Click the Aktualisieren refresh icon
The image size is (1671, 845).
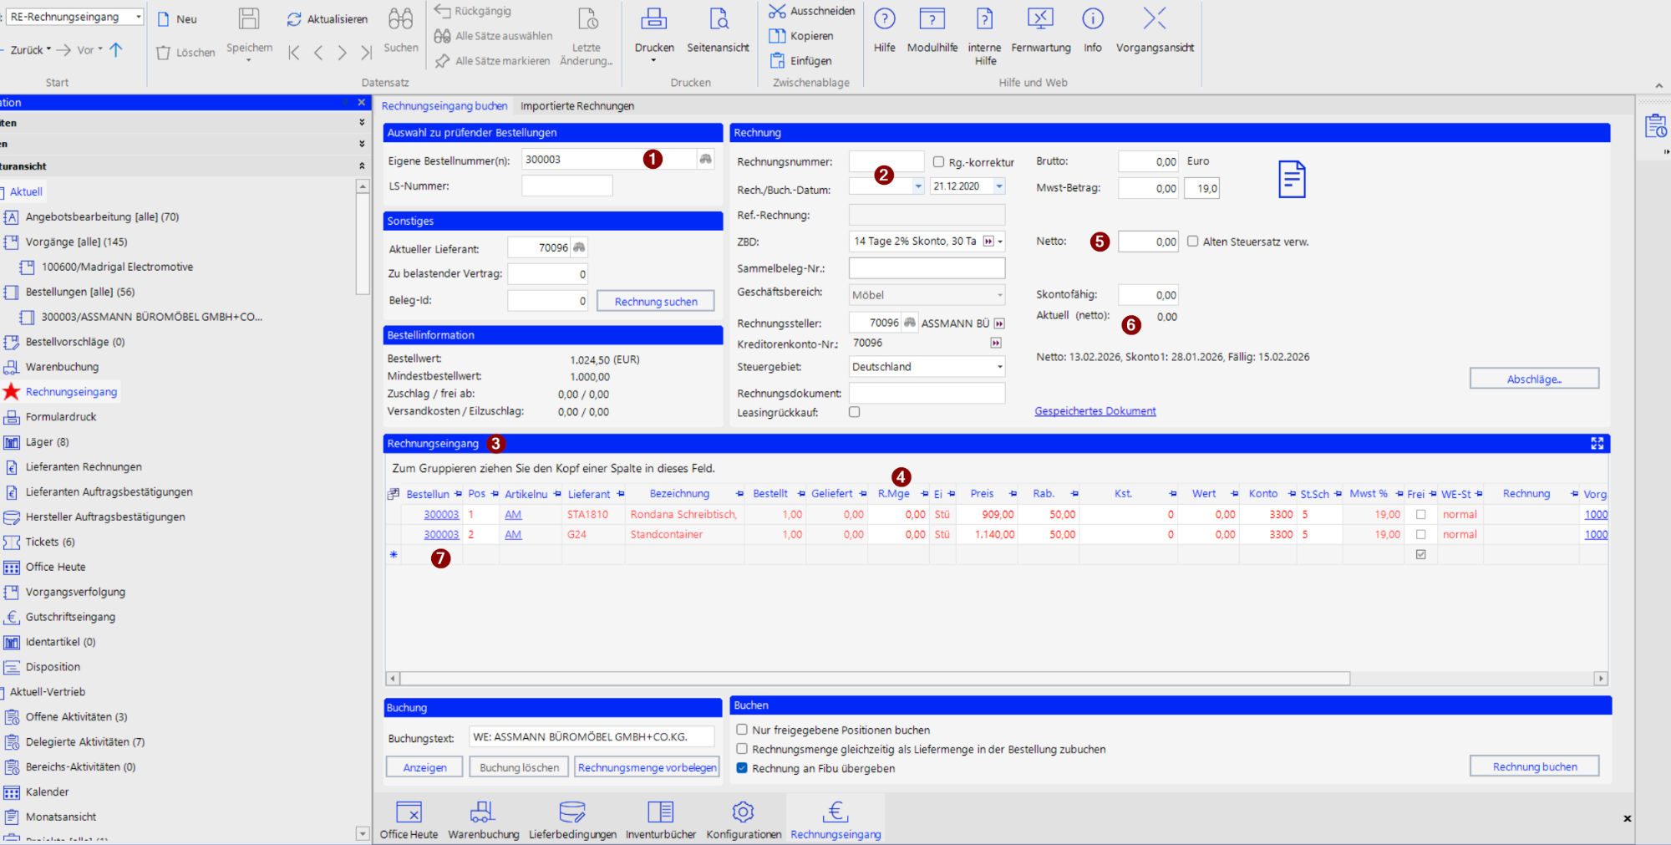[x=294, y=19]
